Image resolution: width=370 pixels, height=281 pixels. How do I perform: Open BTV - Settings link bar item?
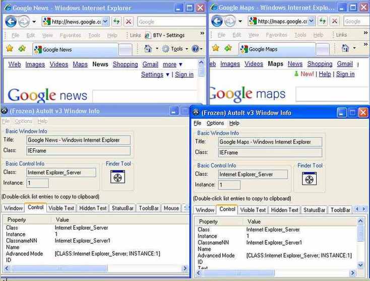coord(165,35)
